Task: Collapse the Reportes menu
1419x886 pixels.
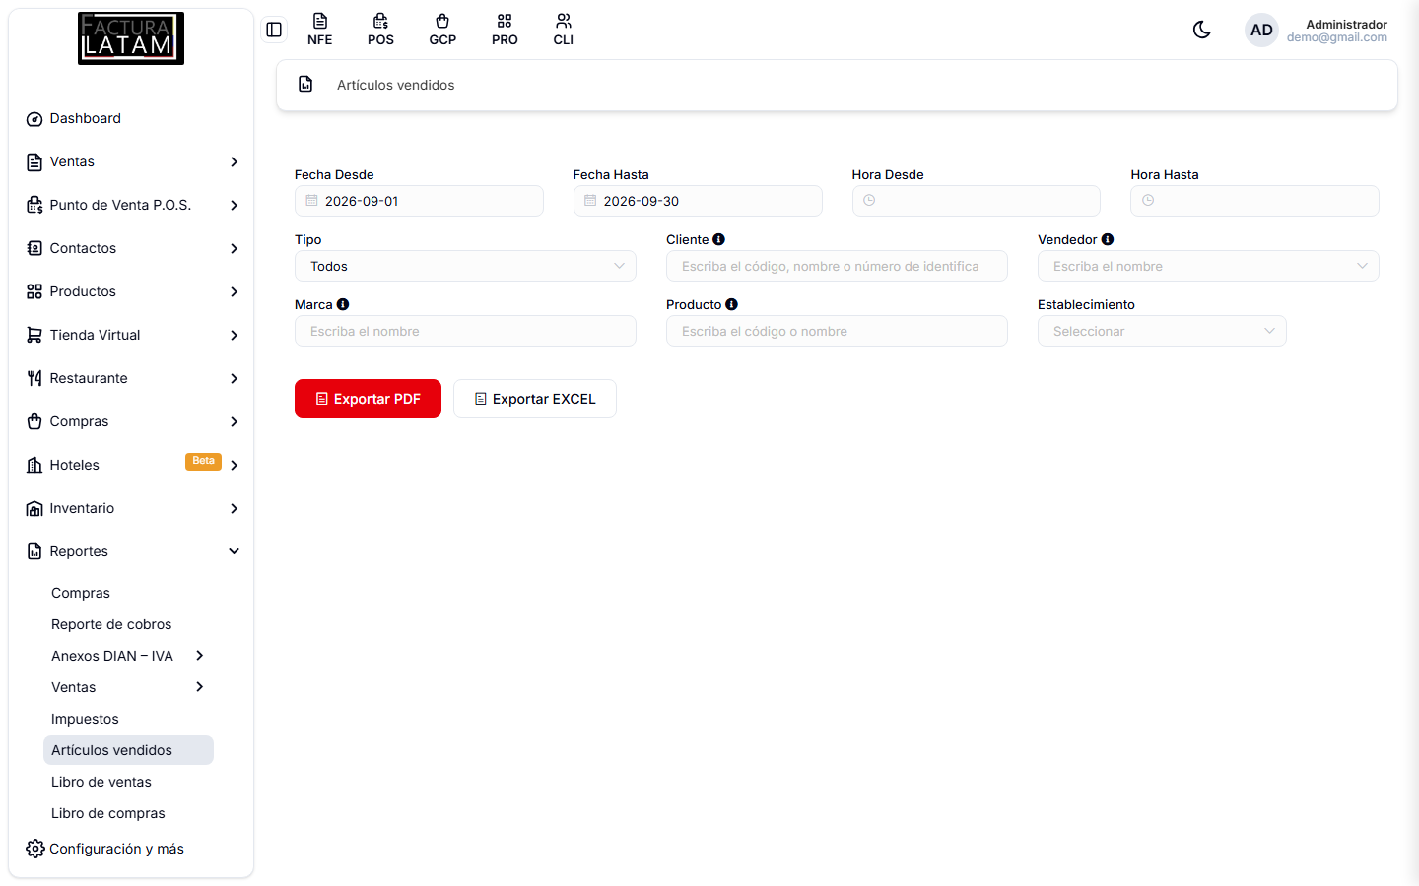Action: [133, 551]
